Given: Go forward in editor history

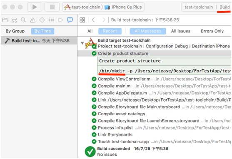Looking at the screenshot, I should pyautogui.click(x=104, y=20).
